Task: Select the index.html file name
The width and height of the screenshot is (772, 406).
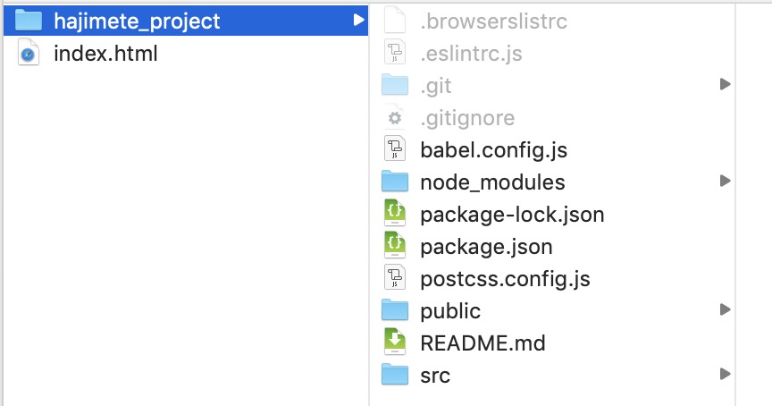Action: click(x=105, y=54)
